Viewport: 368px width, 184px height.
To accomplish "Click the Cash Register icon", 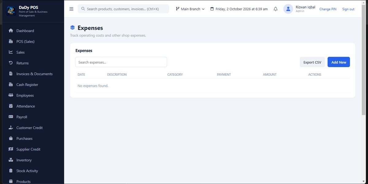I will pyautogui.click(x=11, y=84).
